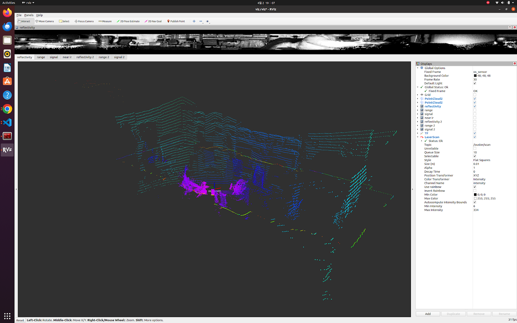
Task: Open the eye toolbar options icon
Action: click(208, 21)
